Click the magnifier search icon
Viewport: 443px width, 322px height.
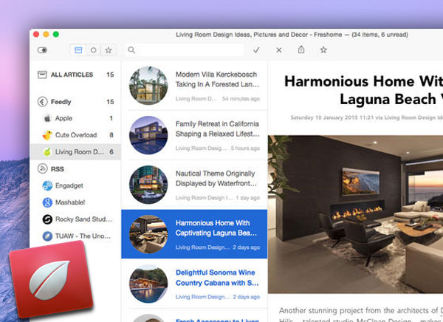(131, 50)
